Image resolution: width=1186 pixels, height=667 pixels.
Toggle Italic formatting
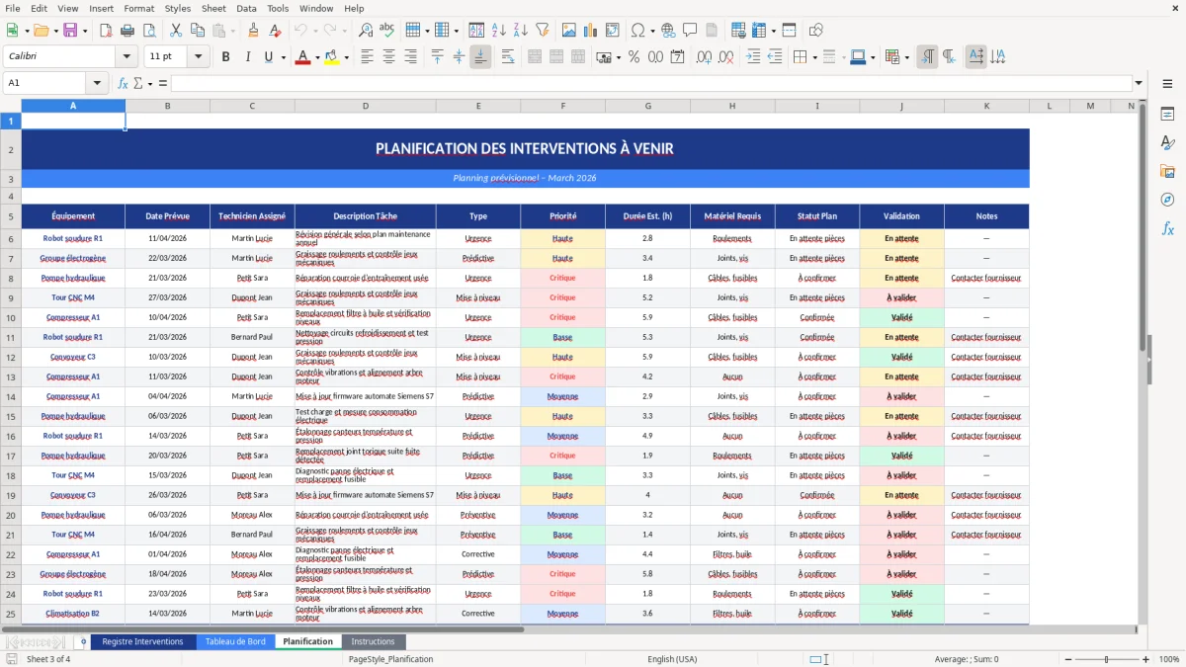pyautogui.click(x=247, y=57)
